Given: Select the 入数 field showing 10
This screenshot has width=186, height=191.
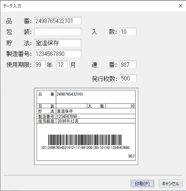Looking at the screenshot, I should (128, 32).
